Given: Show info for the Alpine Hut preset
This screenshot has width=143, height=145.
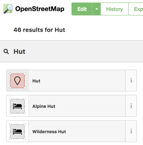Looking at the screenshot, I should coord(131,106).
